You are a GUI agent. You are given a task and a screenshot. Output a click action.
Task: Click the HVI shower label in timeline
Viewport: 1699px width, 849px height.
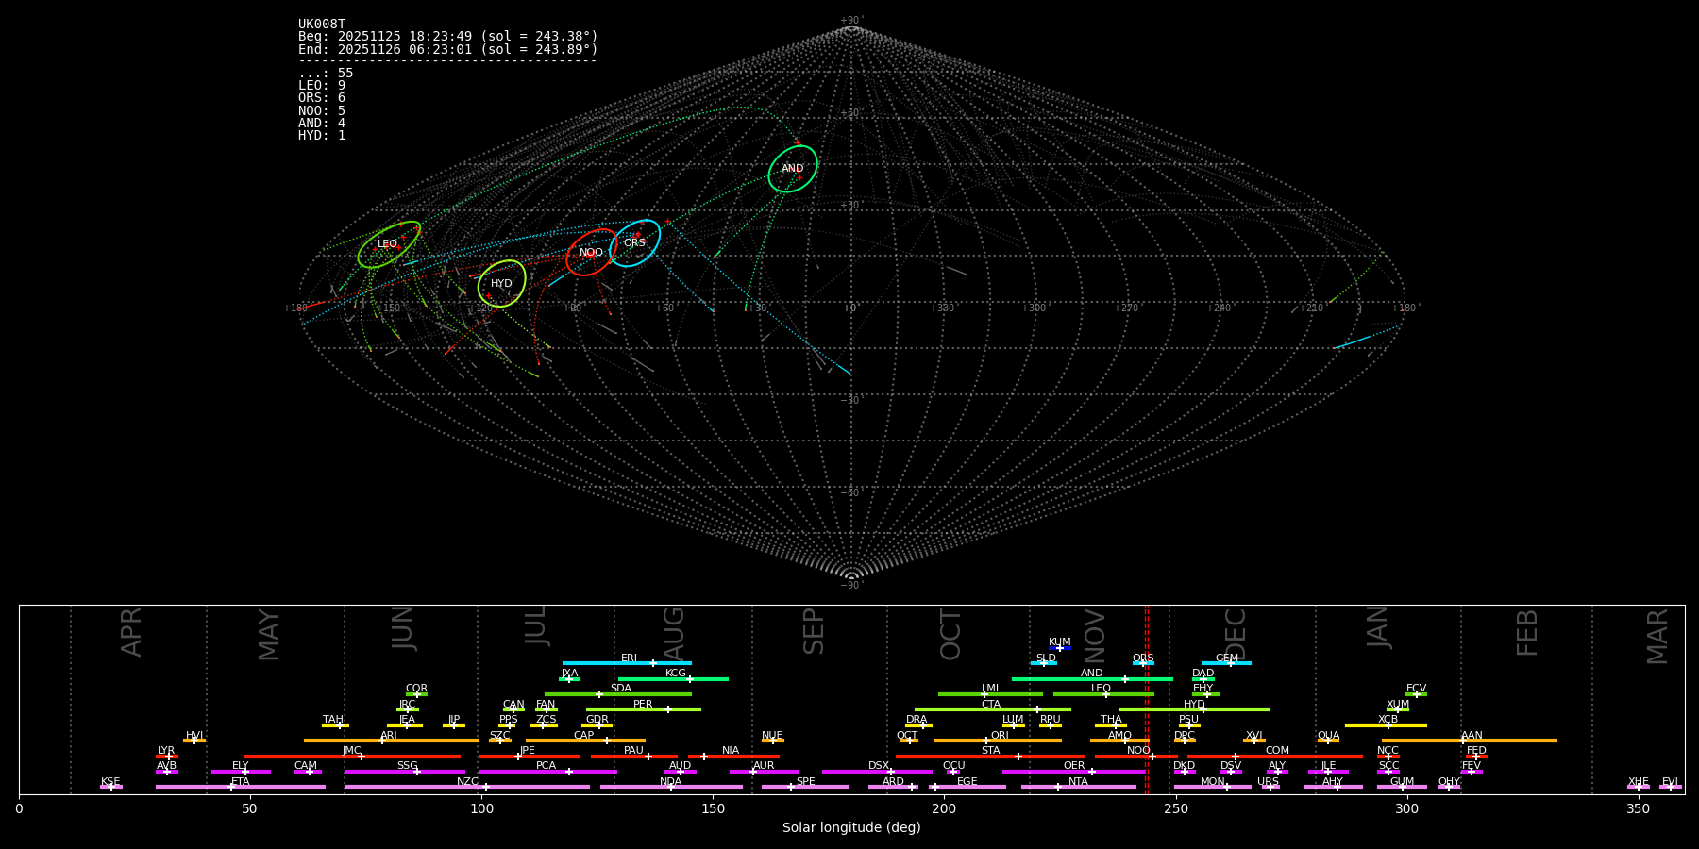pos(194,736)
